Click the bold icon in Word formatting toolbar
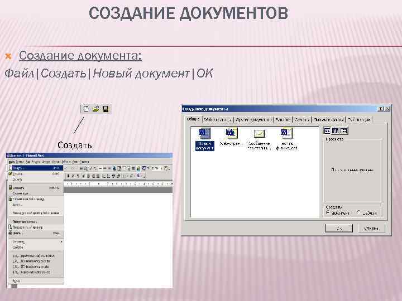This screenshot has height=301, width=402. (68, 176)
